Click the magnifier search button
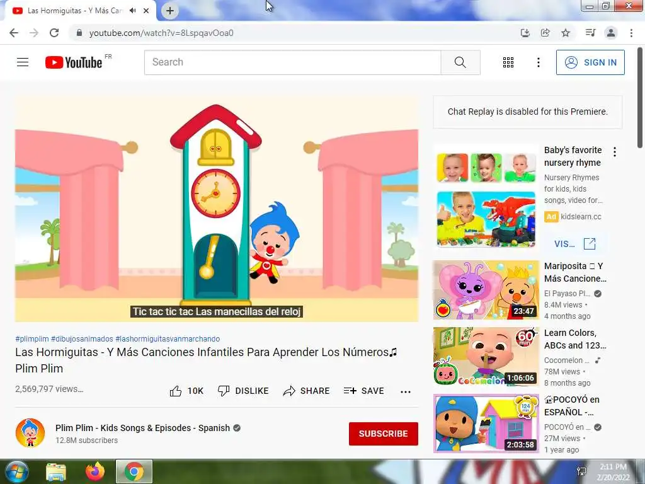The height and width of the screenshot is (484, 645). [x=460, y=62]
